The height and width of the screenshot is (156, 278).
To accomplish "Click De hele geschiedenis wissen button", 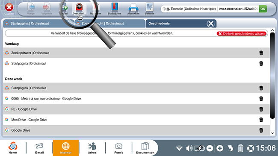I will click(x=242, y=34).
